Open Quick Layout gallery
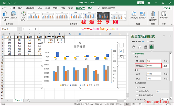This screenshot has width=174, height=106. point(14,16)
